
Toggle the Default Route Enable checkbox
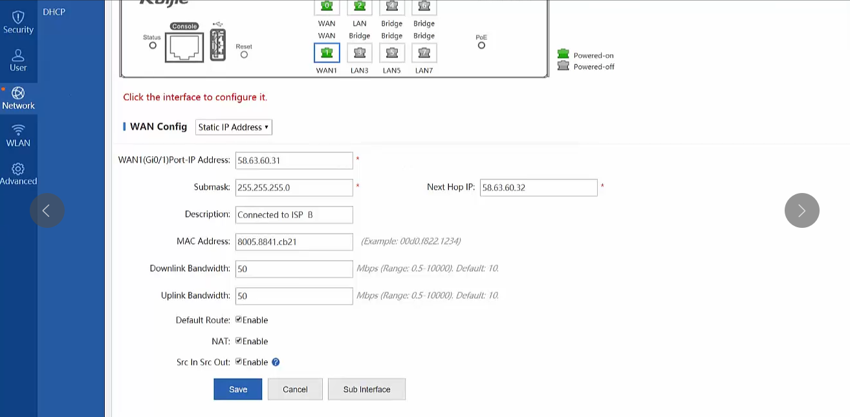coord(239,320)
